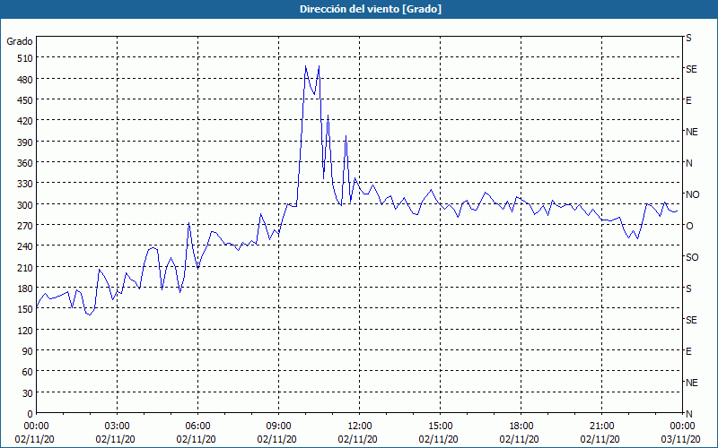Click the 120 y-axis value
This screenshot has width=718, height=448.
[x=25, y=330]
